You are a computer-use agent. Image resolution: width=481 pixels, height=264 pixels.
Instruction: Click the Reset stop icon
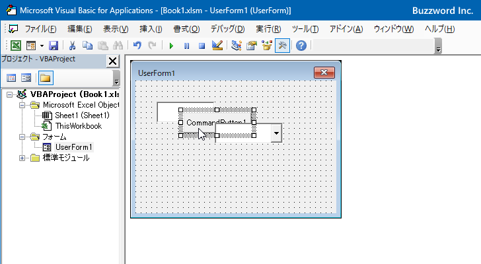point(202,46)
